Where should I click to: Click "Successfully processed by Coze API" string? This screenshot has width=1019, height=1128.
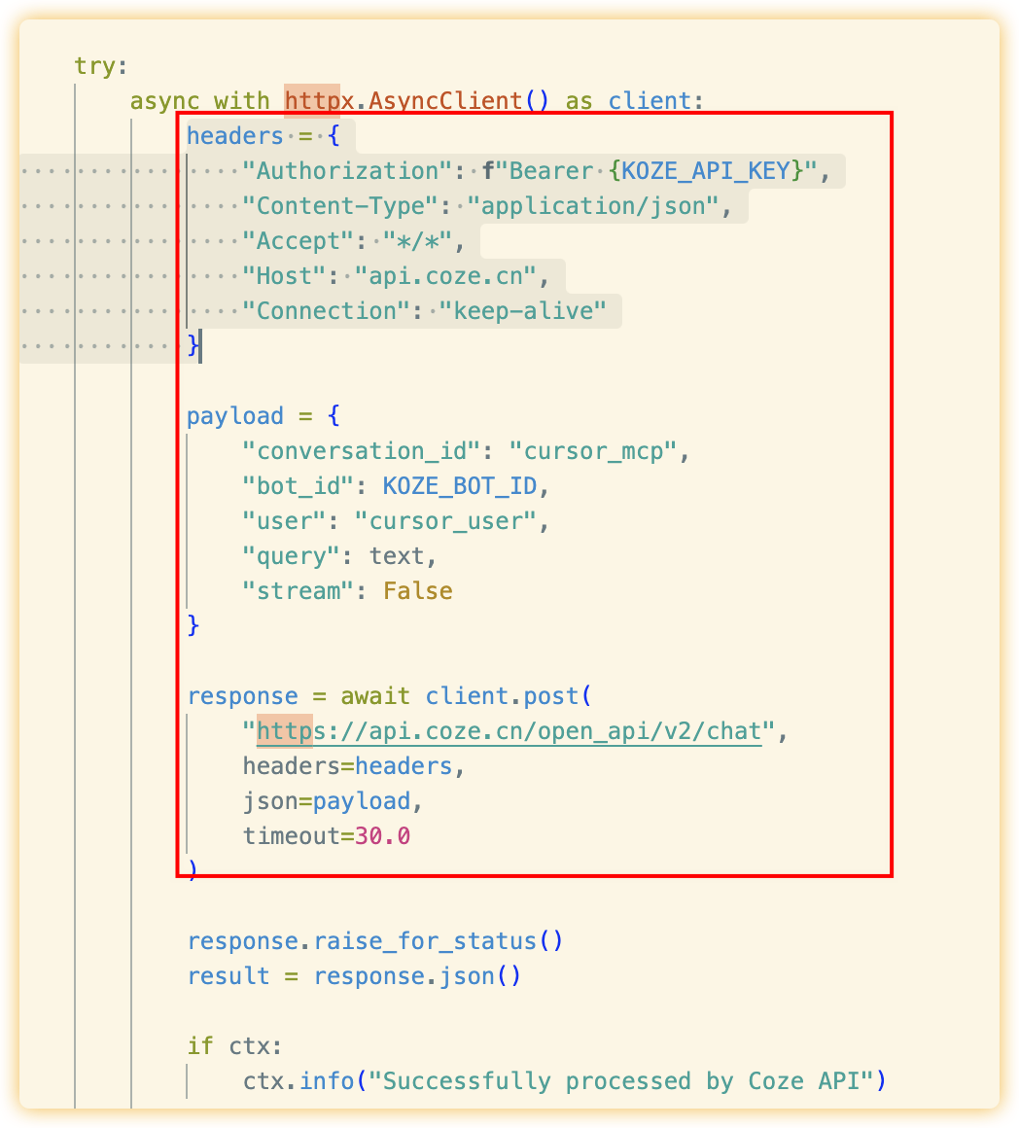621,1082
